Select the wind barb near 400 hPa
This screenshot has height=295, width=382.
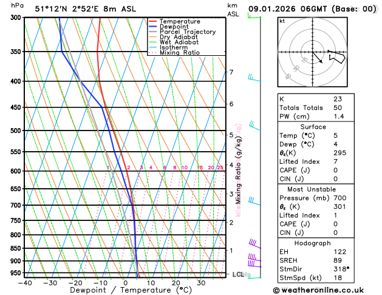(x=253, y=78)
